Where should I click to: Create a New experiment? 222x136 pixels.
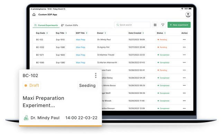[x=179, y=25]
